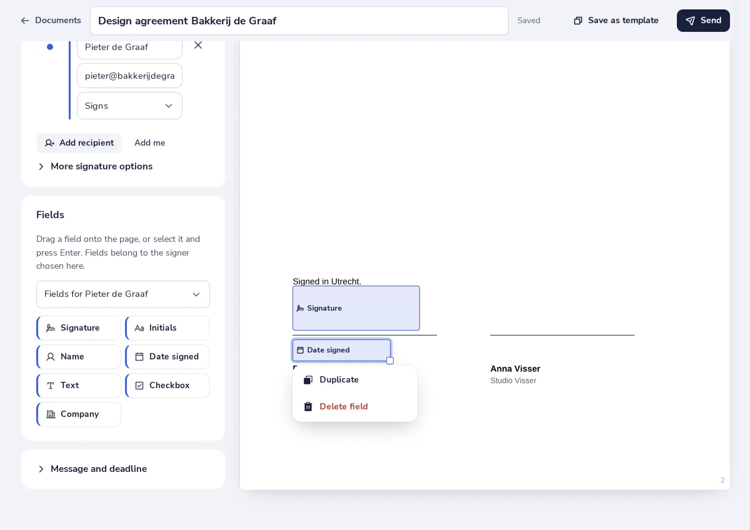Select the Date signed field tool
Screen dimensions: 750x530
click(x=167, y=357)
